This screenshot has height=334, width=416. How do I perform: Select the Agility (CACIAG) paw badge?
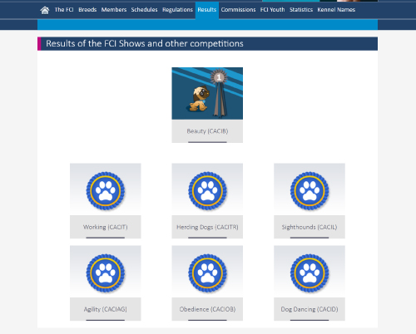pos(106,273)
